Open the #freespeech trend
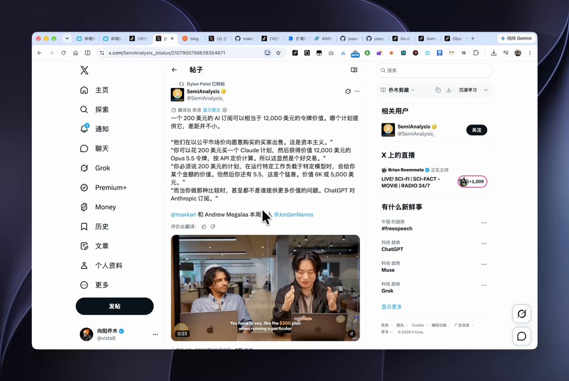 point(397,229)
